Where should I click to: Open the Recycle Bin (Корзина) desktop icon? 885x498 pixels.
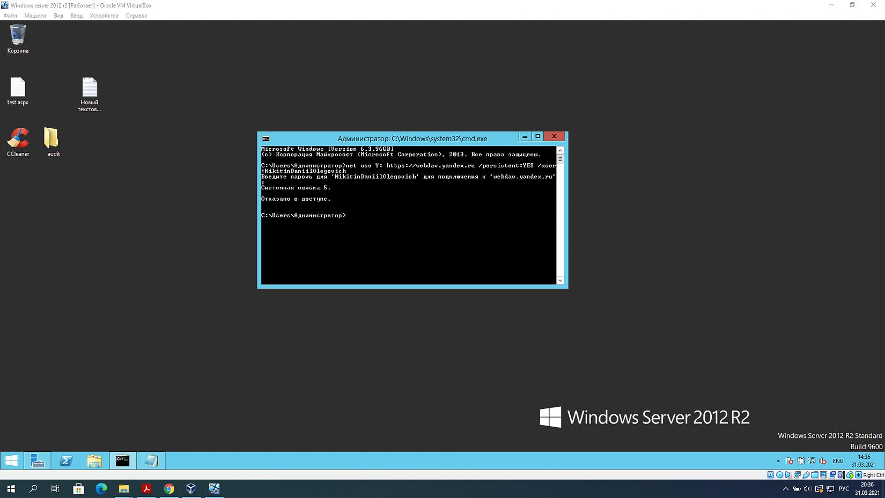click(18, 39)
